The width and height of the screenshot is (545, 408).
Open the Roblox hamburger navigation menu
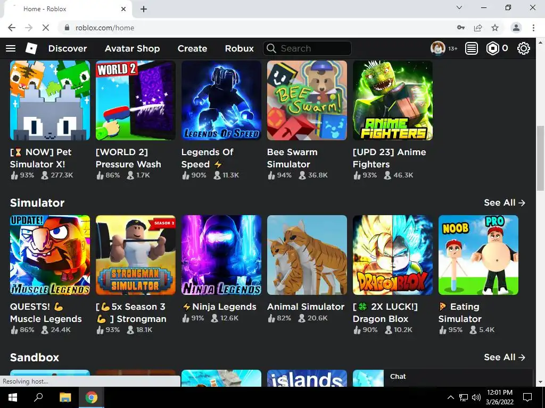pos(11,48)
